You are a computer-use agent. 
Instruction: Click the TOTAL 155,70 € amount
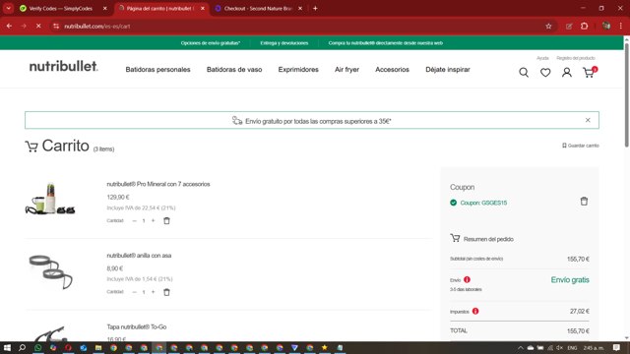coord(578,331)
